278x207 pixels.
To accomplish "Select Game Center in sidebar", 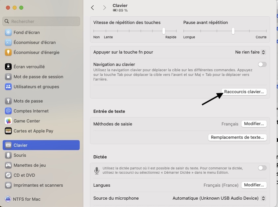I will pyautogui.click(x=41, y=121).
